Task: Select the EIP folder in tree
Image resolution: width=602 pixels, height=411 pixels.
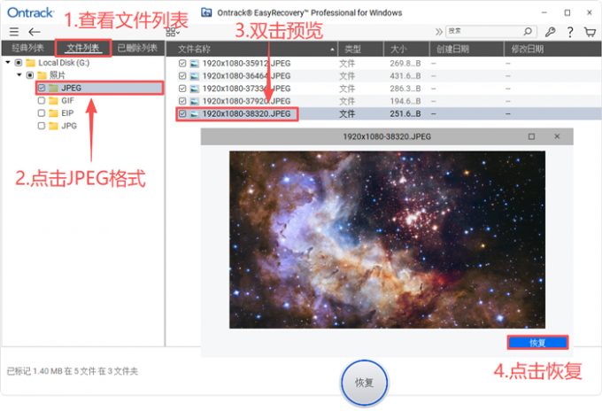Action: 67,113
